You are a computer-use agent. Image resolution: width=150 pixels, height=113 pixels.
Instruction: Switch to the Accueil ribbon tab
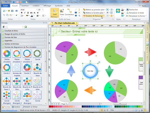pos(15,6)
